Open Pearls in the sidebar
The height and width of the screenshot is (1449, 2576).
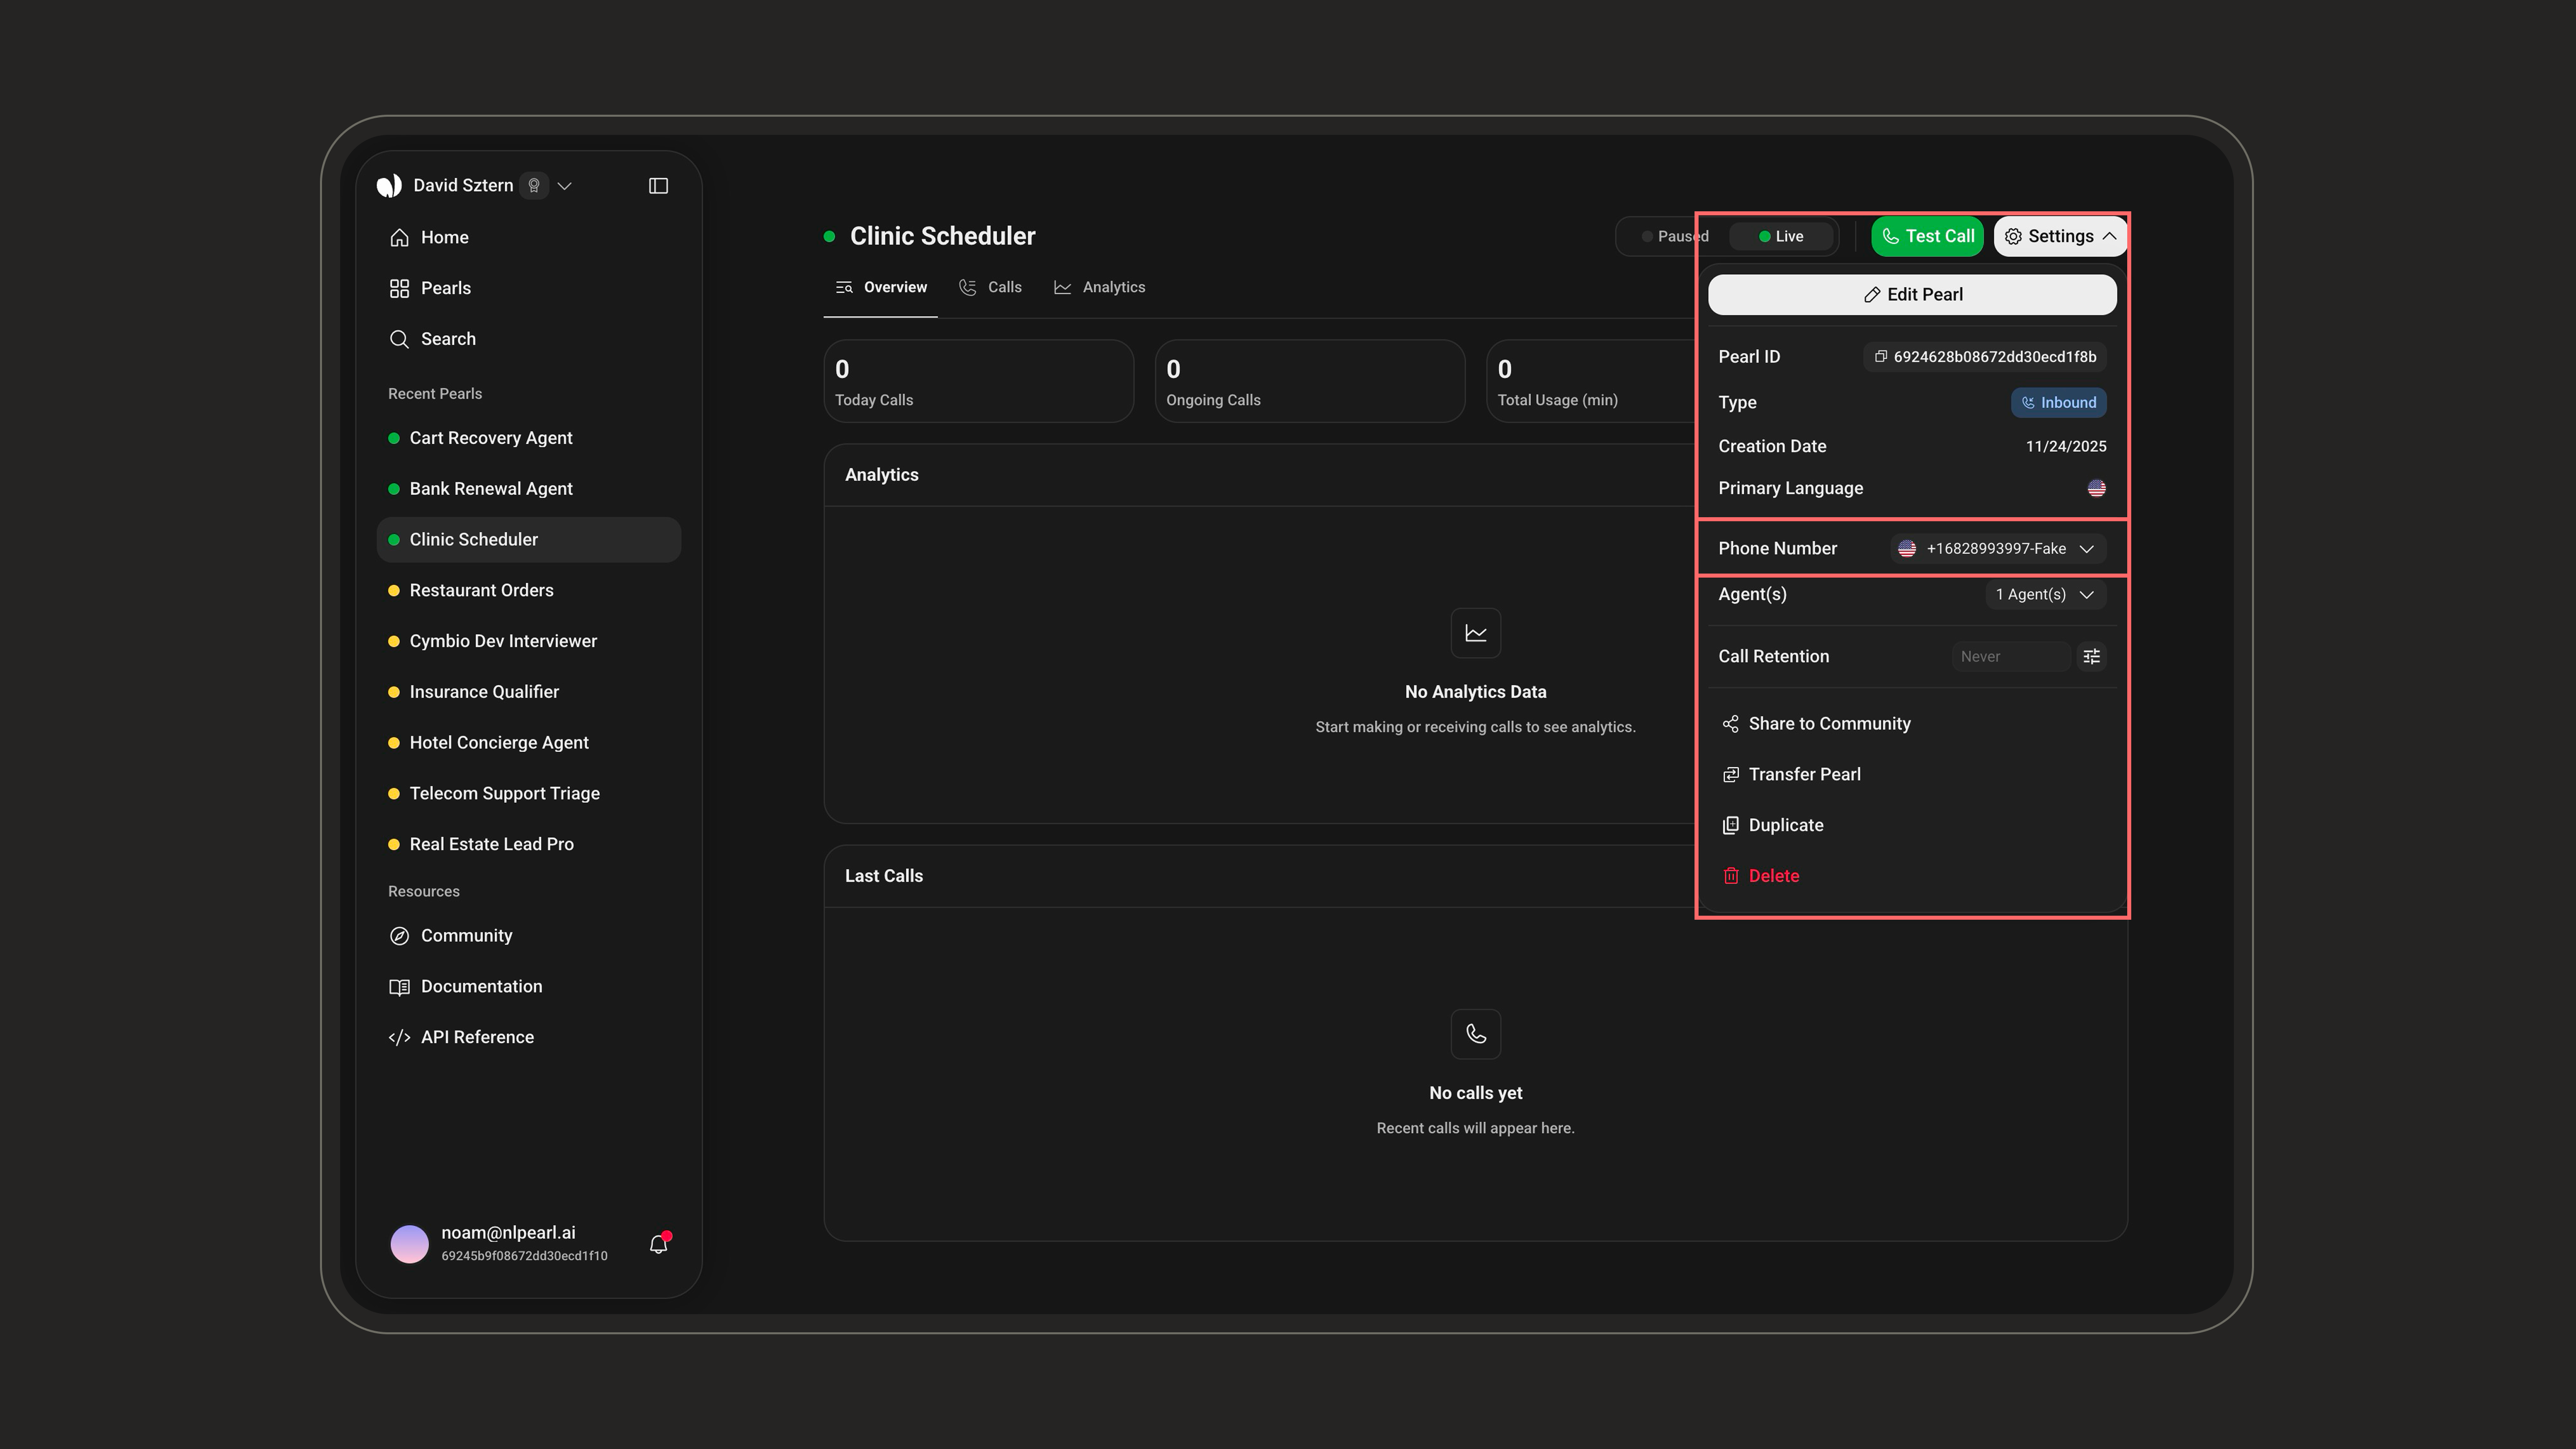click(x=528, y=288)
